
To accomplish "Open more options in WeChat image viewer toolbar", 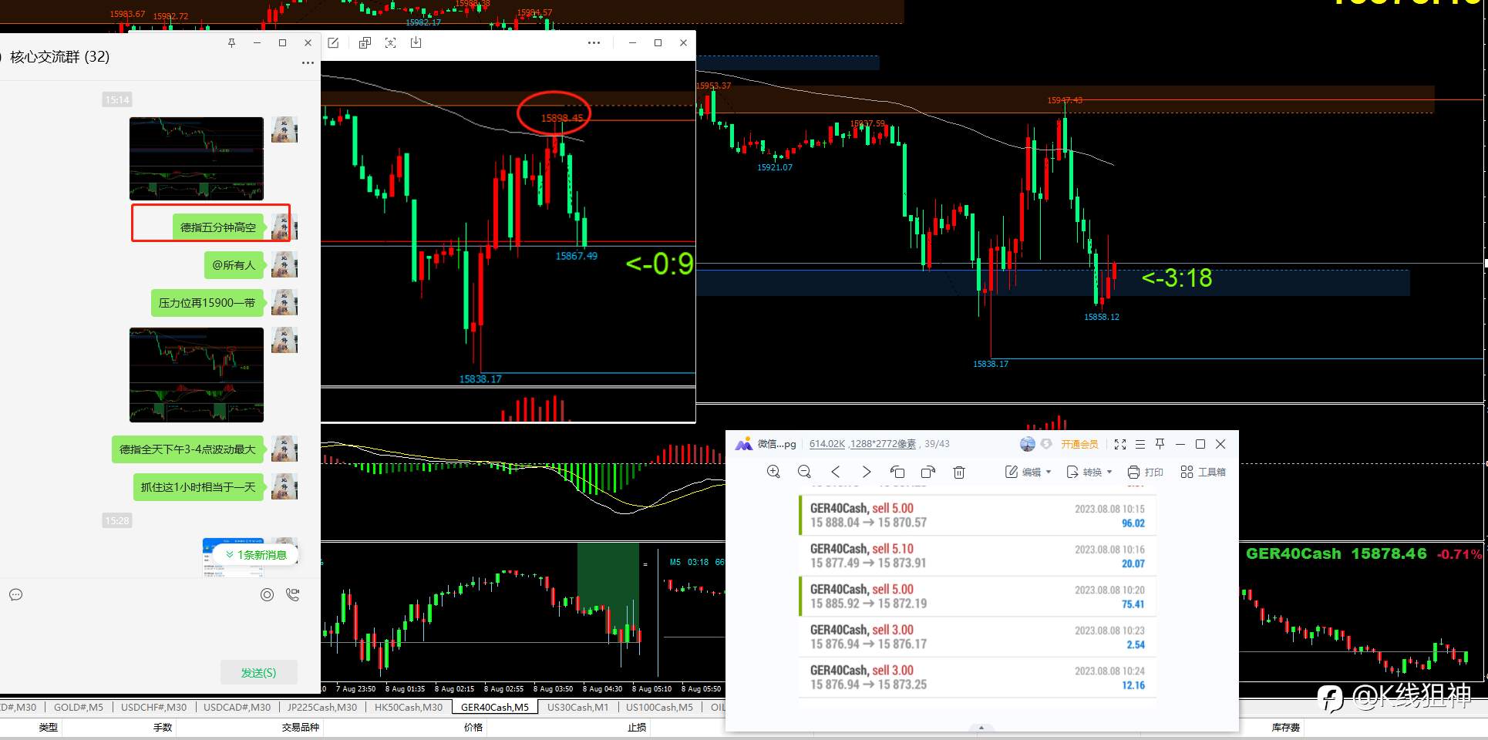I will click(594, 42).
